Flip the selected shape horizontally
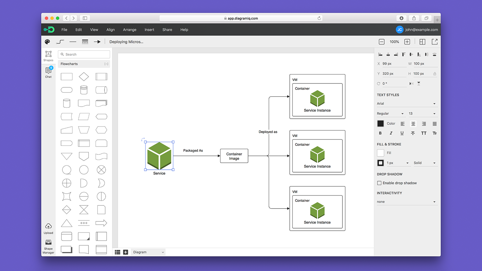The image size is (482, 271). point(411,83)
